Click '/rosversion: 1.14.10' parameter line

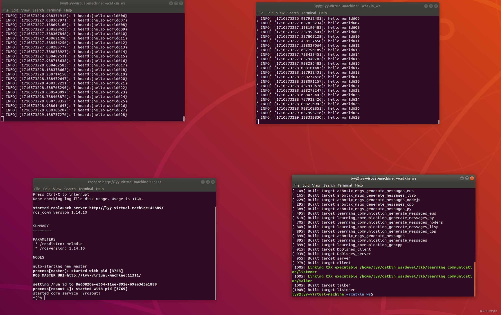(60, 248)
